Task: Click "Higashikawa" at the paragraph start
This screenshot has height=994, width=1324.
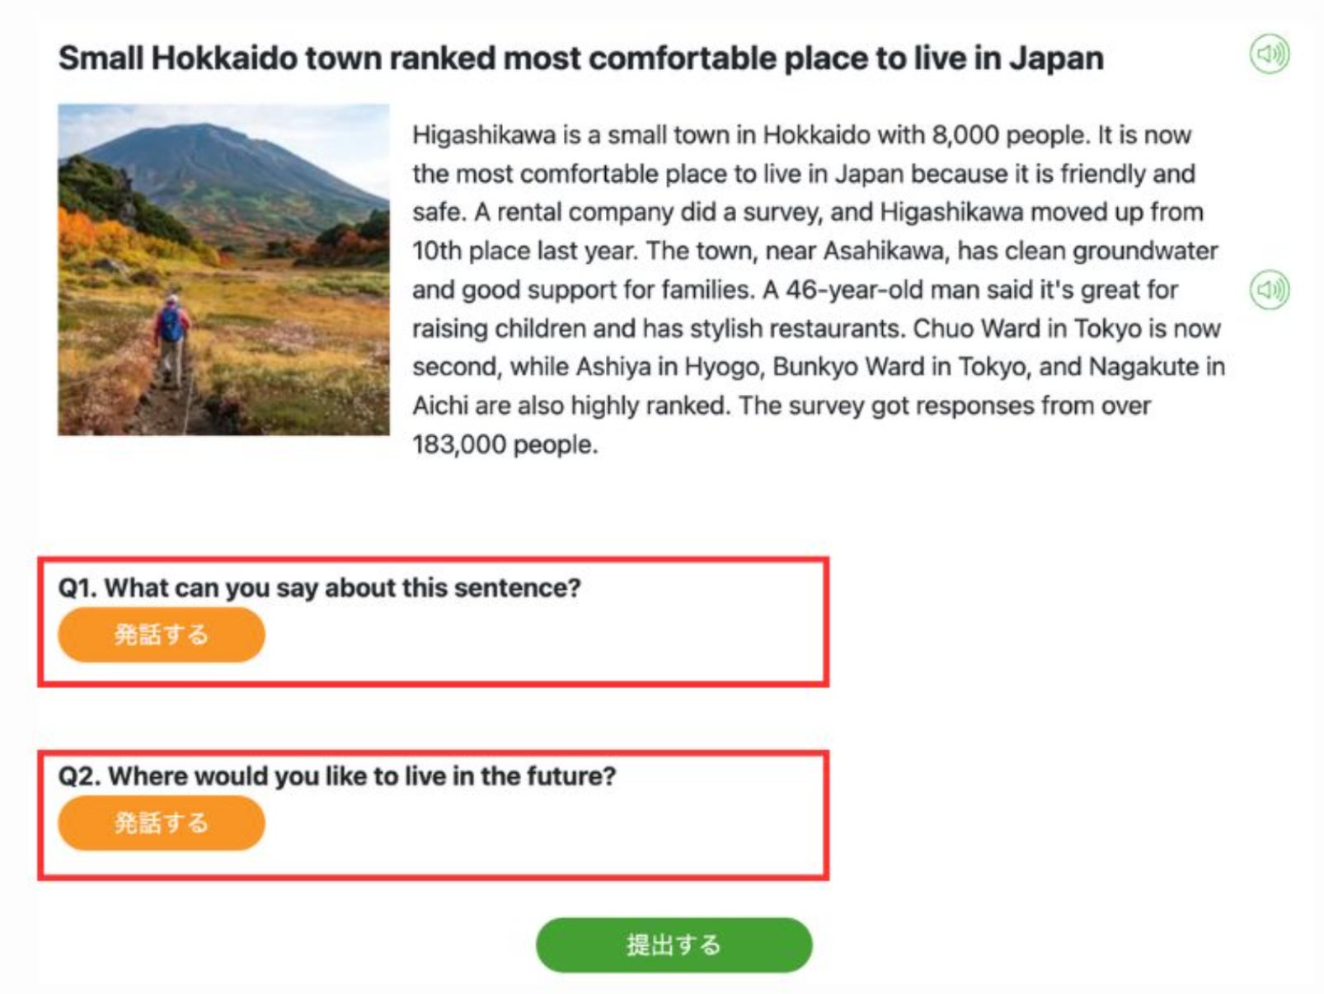Action: pos(483,135)
